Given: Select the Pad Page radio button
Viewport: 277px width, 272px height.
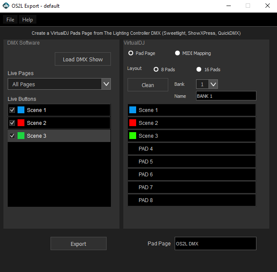Looking at the screenshot, I should point(131,53).
